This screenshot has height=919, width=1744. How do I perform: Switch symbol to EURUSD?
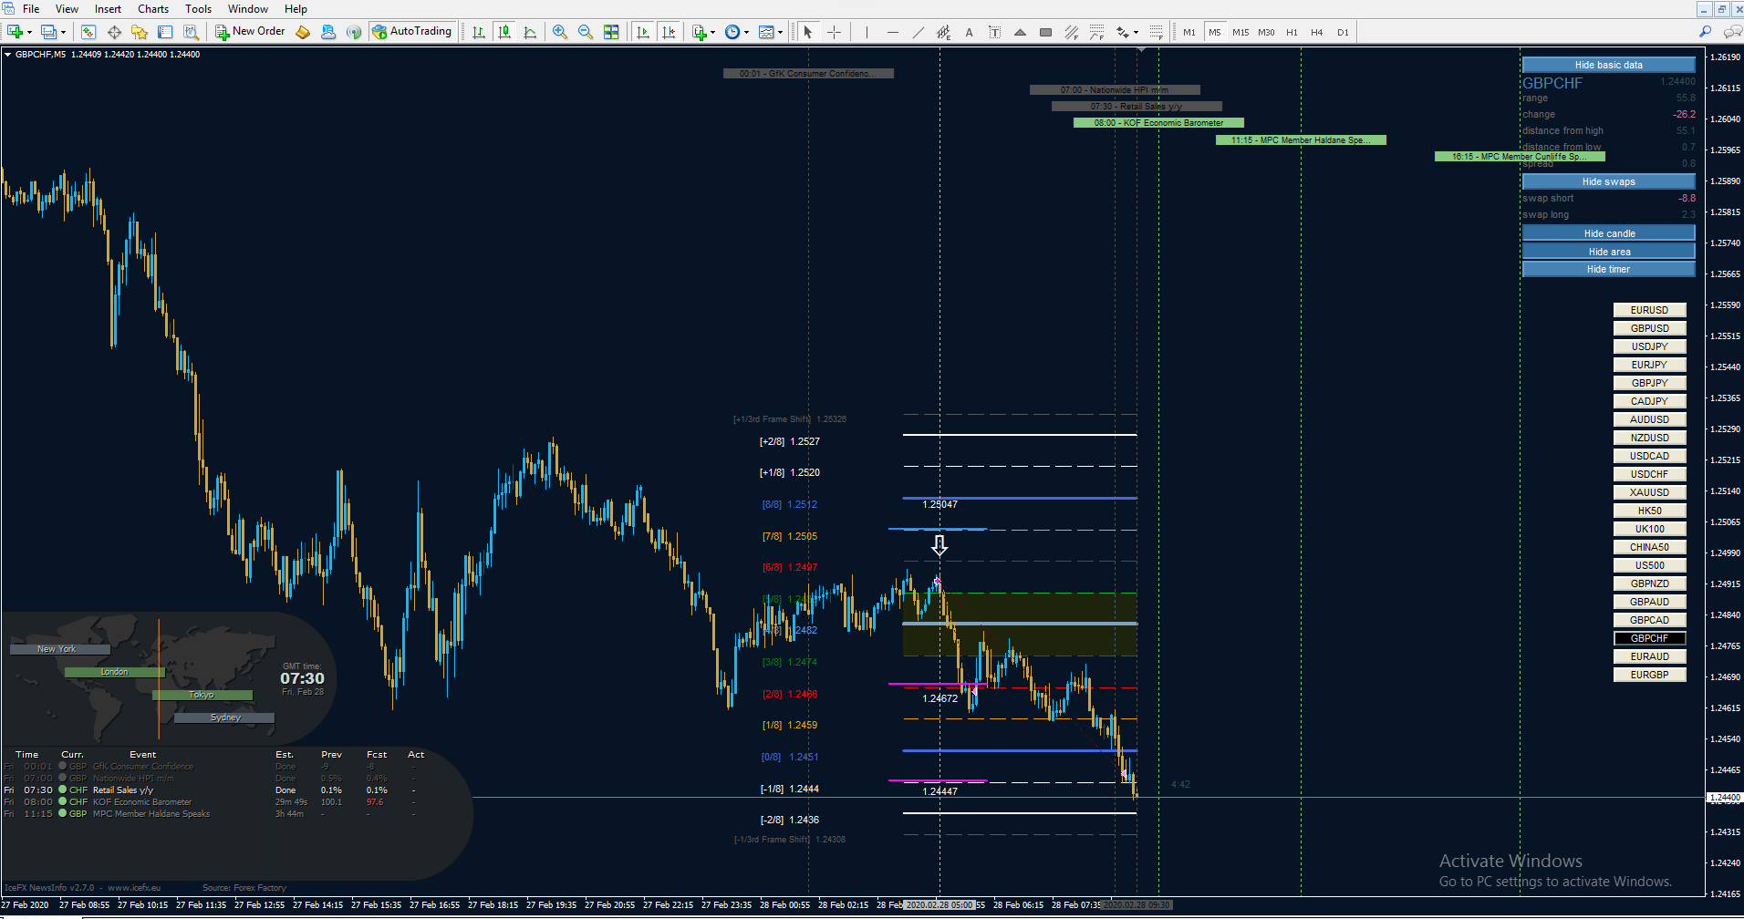point(1649,310)
